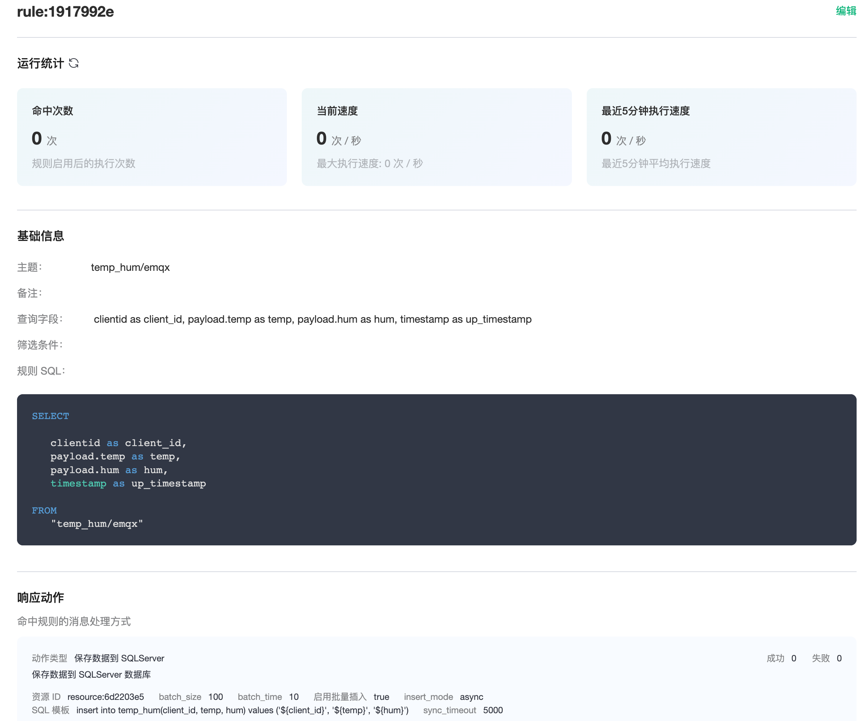Viewport: 864px width, 721px height.
Task: Click the "temp_hum/emqx" string in SQL code
Action: 97,524
